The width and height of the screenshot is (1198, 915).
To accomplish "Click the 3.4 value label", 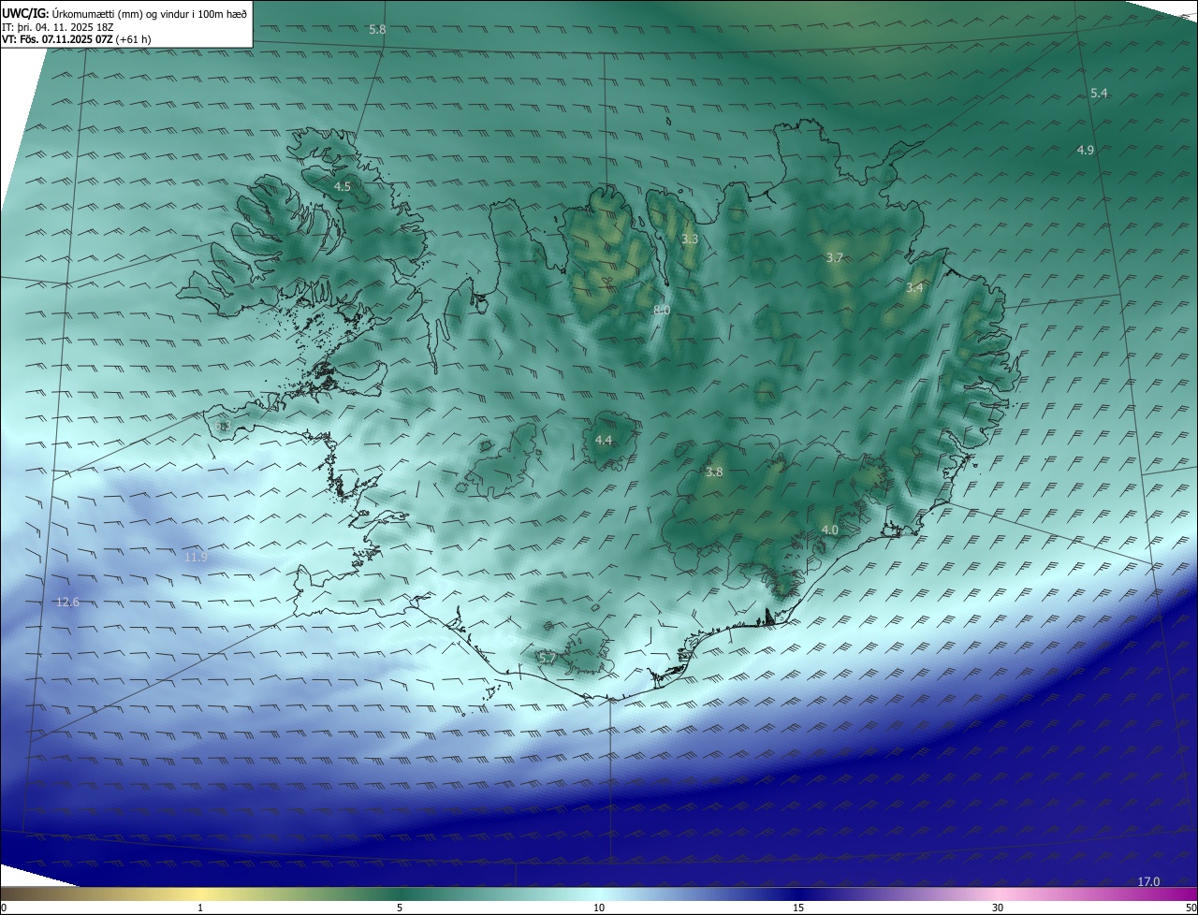I will click(914, 288).
